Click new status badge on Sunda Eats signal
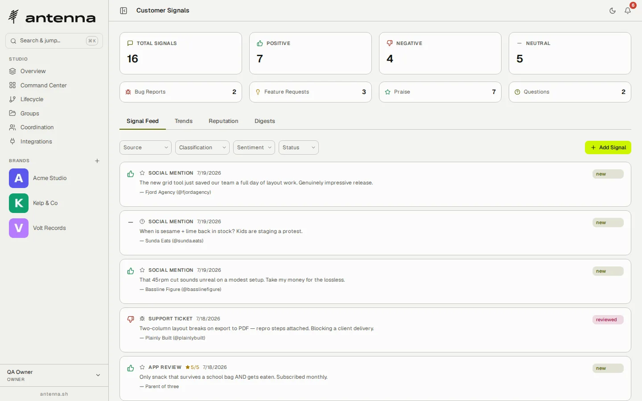Viewport: 642px width, 401px height. click(x=608, y=223)
